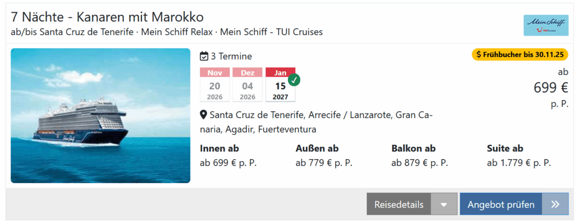Click the calendar check icon beside 3 Termine
Screen dimensions: 577x221
(x=204, y=56)
